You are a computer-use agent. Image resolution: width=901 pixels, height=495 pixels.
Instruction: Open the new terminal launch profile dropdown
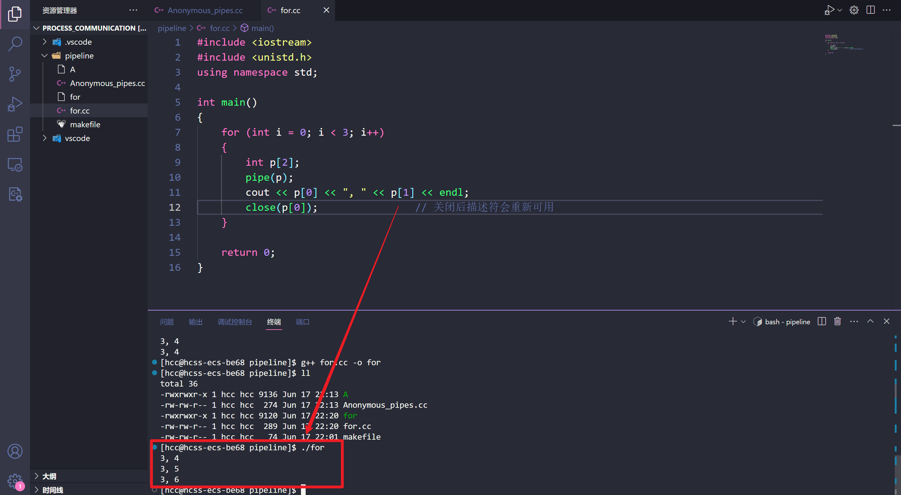coord(743,322)
